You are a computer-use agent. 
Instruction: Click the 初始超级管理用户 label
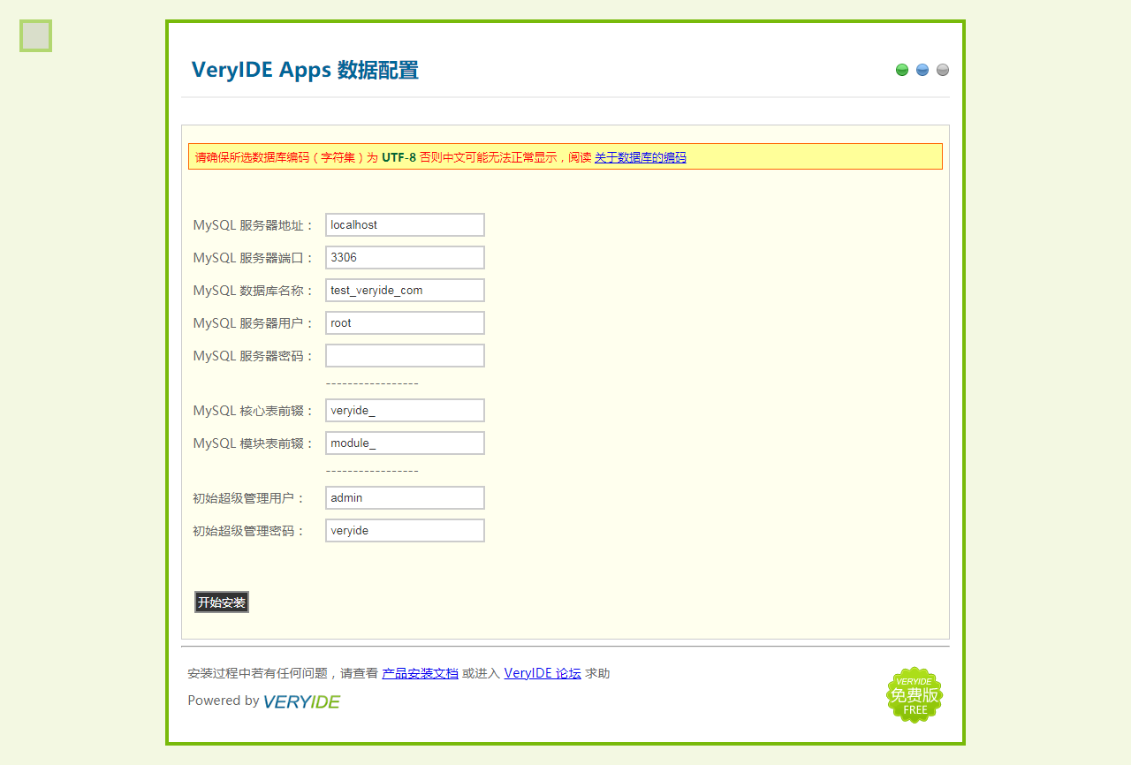(249, 498)
